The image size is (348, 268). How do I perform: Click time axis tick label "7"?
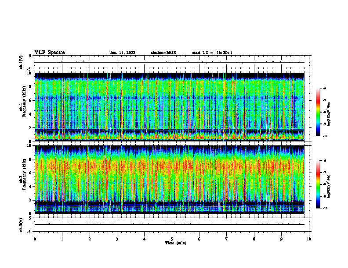[x=227, y=239]
